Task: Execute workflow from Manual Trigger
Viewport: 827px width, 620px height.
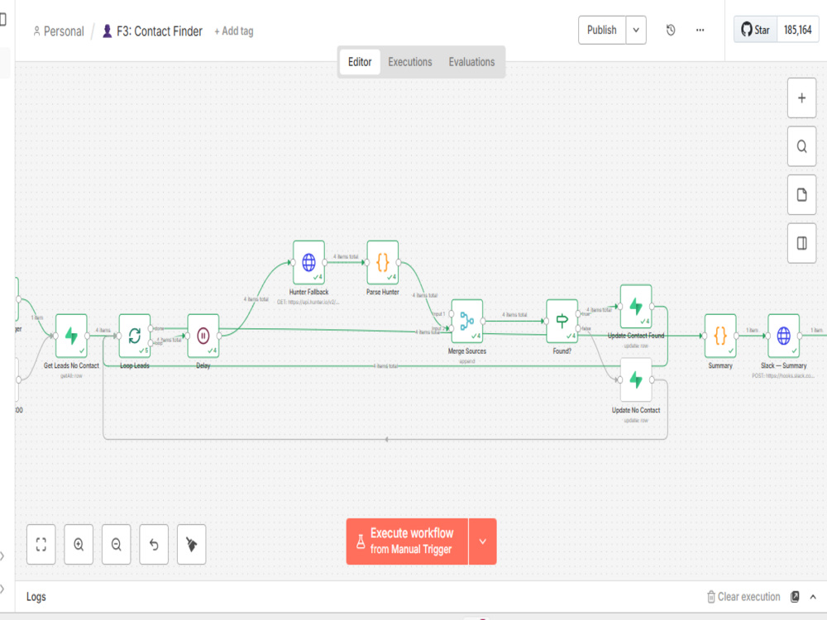Action: [x=407, y=541]
